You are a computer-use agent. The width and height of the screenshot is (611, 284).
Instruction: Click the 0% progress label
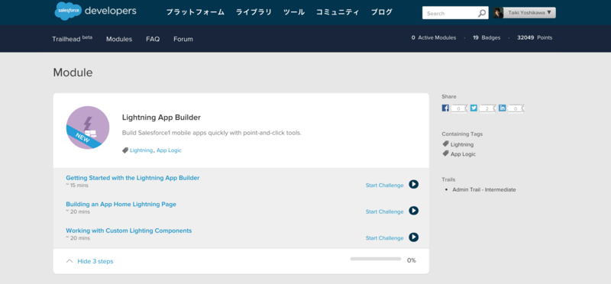click(x=412, y=260)
